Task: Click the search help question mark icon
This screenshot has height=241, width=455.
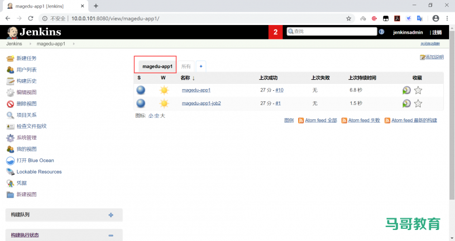Action: pos(381,31)
